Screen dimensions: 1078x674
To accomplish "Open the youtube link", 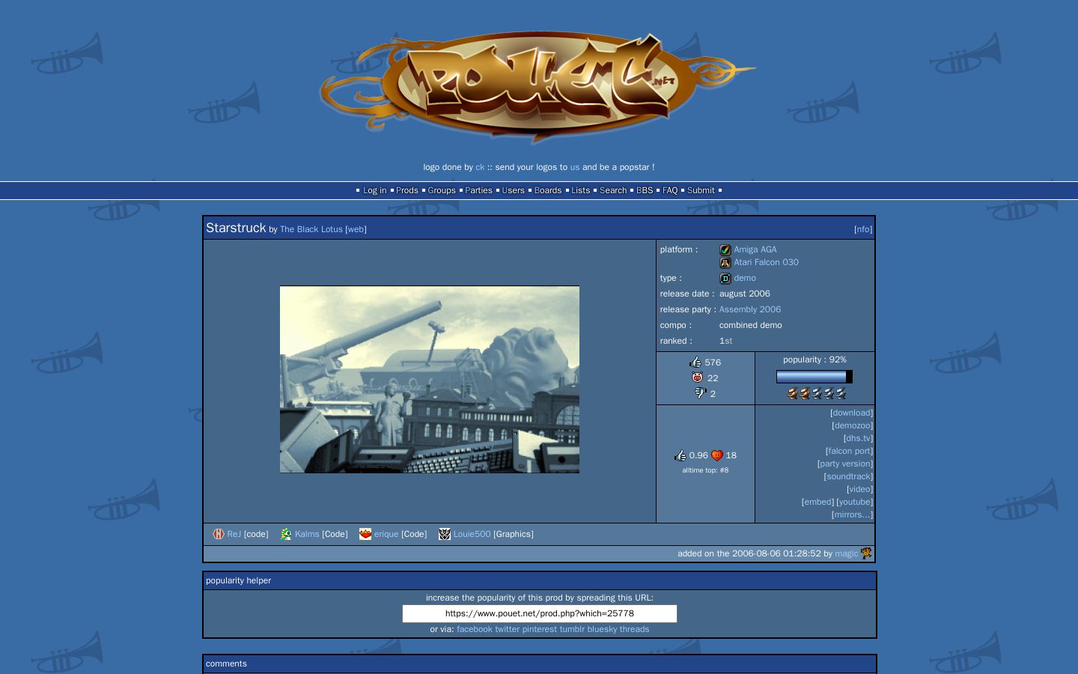I will point(854,502).
